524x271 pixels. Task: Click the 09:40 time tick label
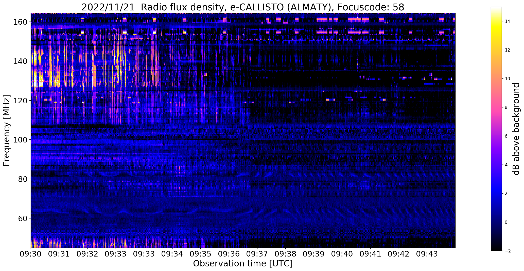pos(342,254)
